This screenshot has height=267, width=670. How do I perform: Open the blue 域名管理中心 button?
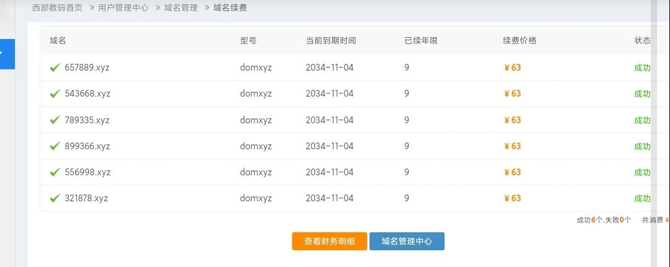coord(406,241)
